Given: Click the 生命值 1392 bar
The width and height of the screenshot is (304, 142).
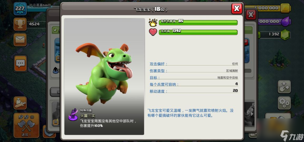Looking at the screenshot, I should pyautogui.click(x=198, y=32).
